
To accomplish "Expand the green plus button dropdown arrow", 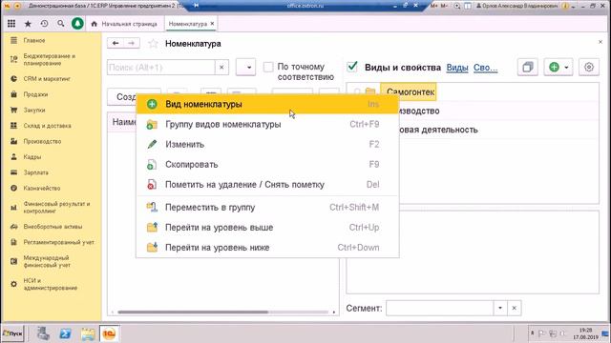I will (566, 68).
